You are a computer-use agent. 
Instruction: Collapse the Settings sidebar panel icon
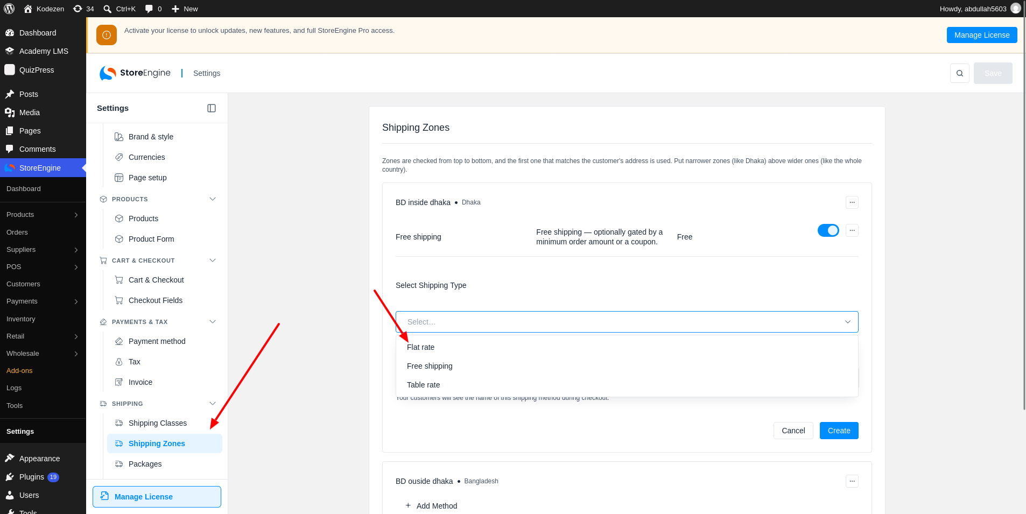[212, 108]
